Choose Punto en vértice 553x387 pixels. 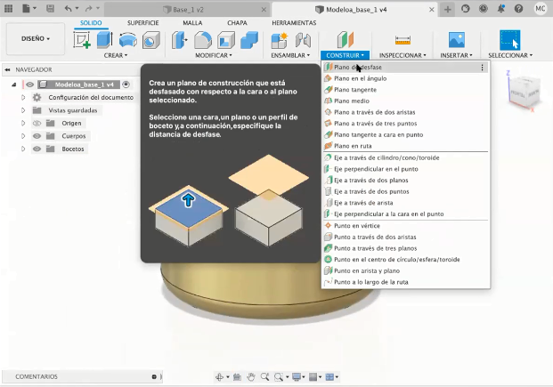pos(405,226)
